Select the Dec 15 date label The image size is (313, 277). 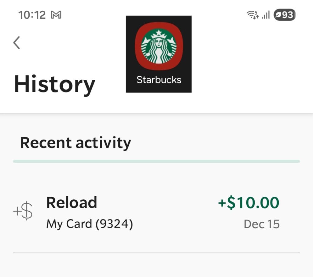[x=262, y=224]
